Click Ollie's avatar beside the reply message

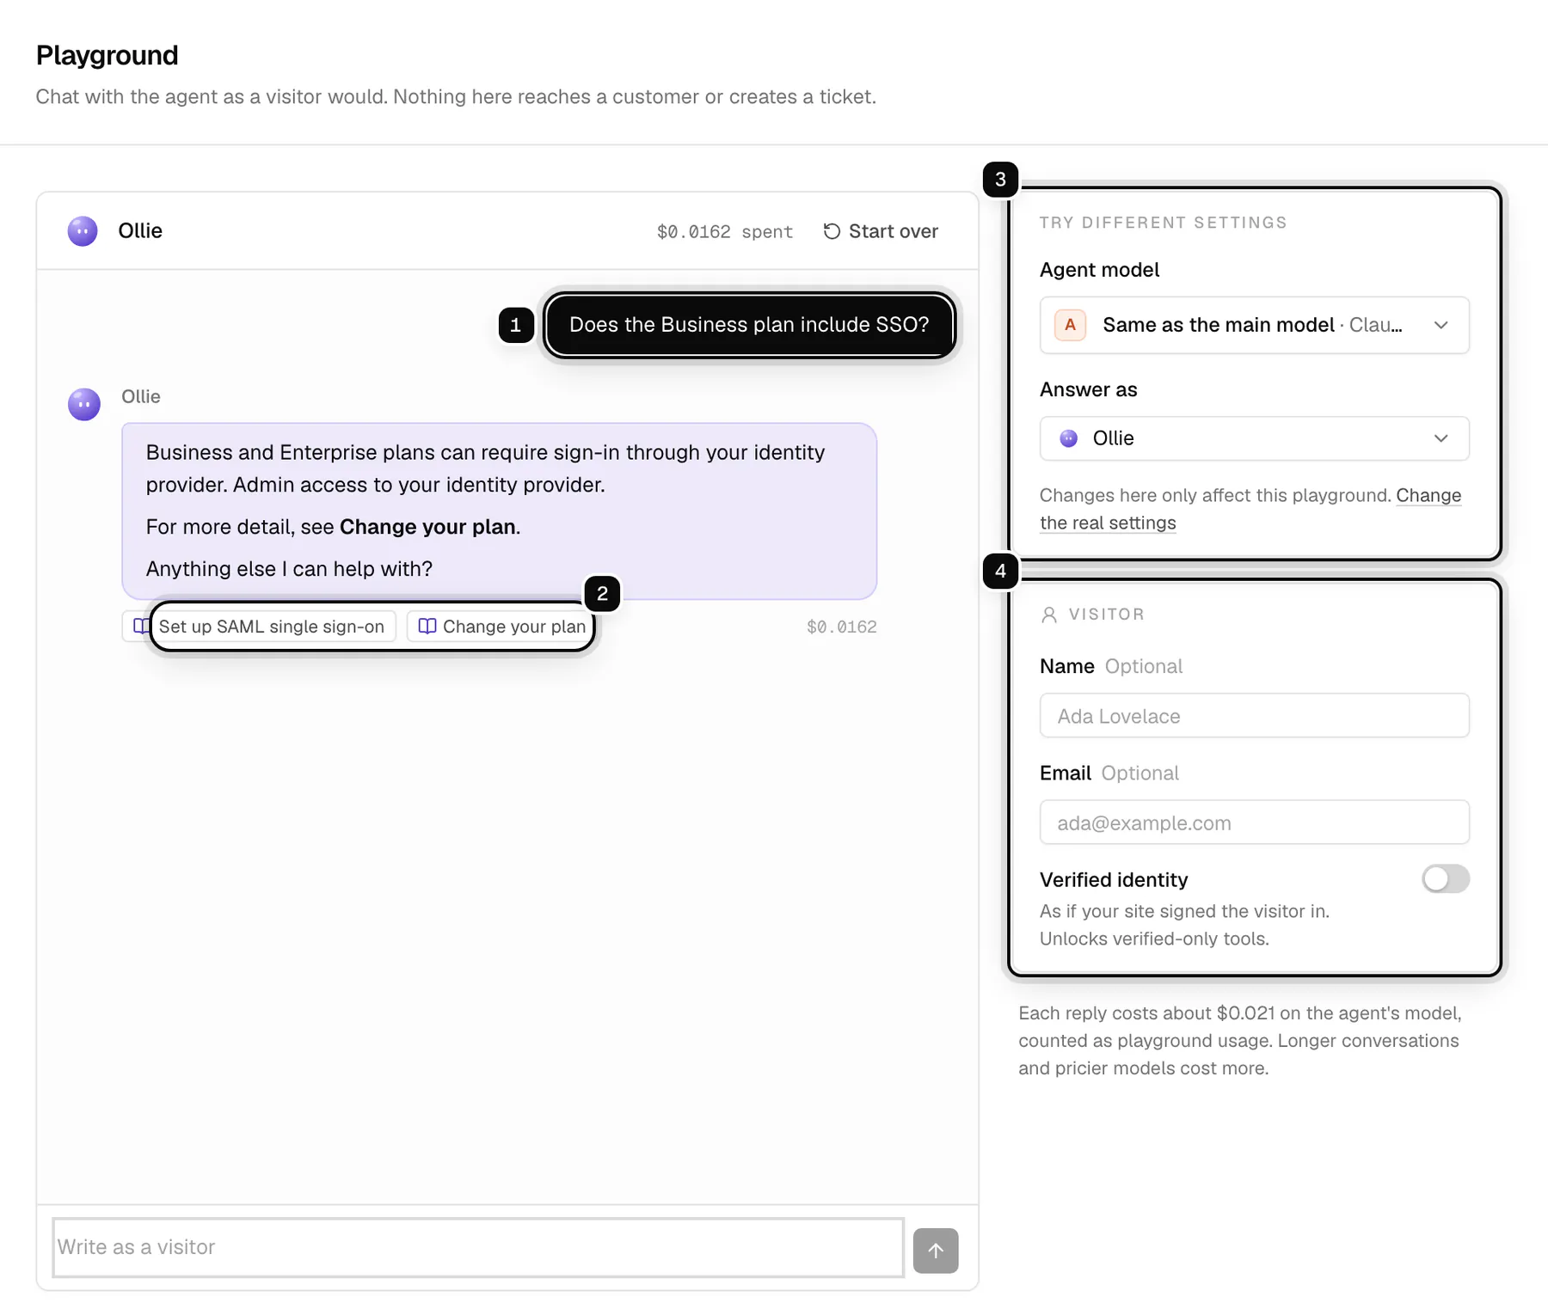pyautogui.click(x=84, y=404)
